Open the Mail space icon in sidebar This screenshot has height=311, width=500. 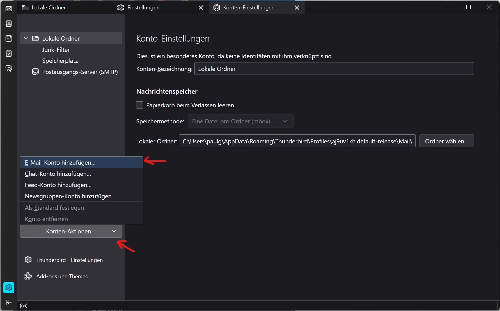coord(9,8)
